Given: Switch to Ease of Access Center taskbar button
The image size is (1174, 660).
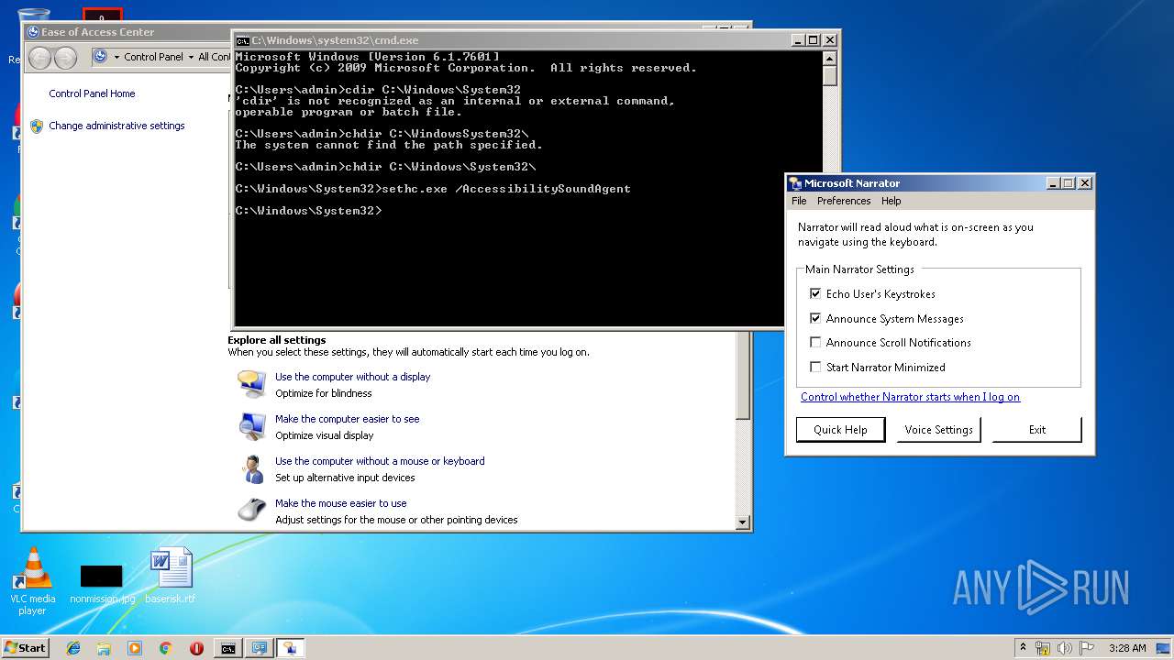Looking at the screenshot, I should click(260, 648).
